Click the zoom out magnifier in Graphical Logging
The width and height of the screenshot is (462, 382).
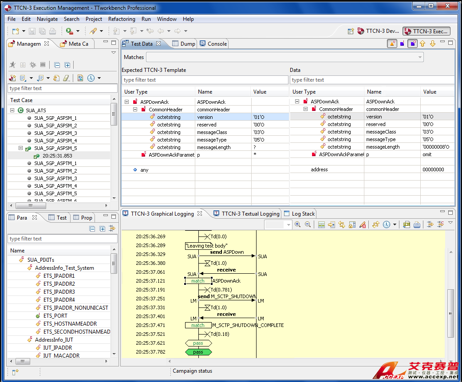(x=308, y=225)
